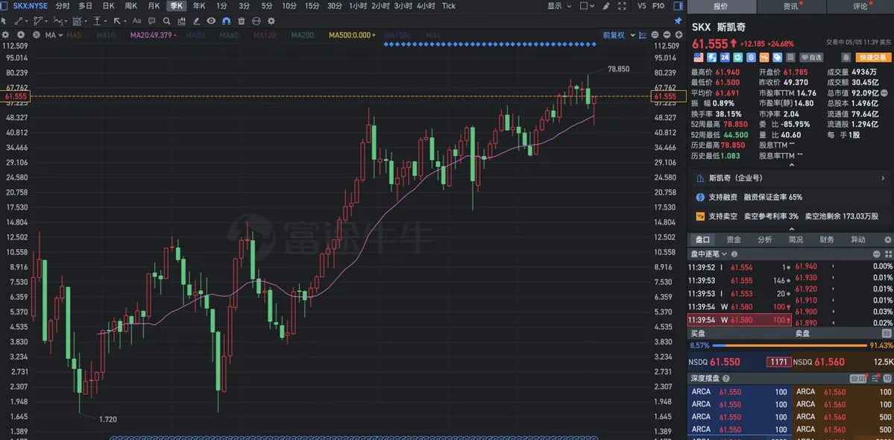This screenshot has height=440, width=894.
Task: Select the arrow marker tool
Action: 117,21
